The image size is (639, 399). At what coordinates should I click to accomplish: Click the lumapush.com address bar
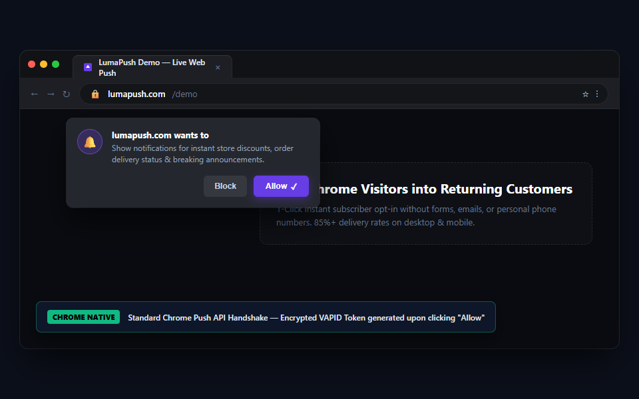343,94
